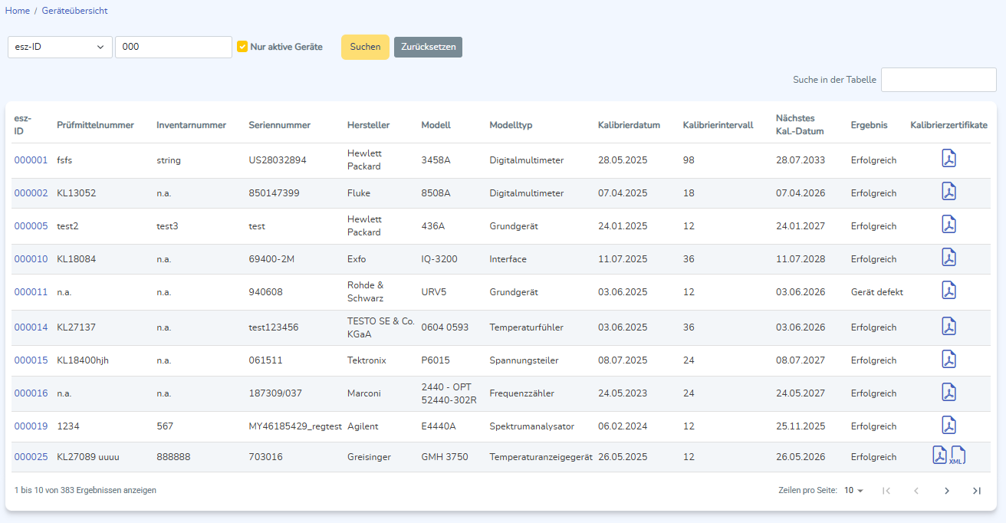Open PDF certificate for Greisinger GMH 3750
The width and height of the screenshot is (1006, 523).
click(x=939, y=456)
